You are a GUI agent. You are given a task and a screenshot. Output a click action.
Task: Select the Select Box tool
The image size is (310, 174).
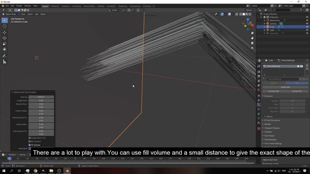click(x=4, y=20)
